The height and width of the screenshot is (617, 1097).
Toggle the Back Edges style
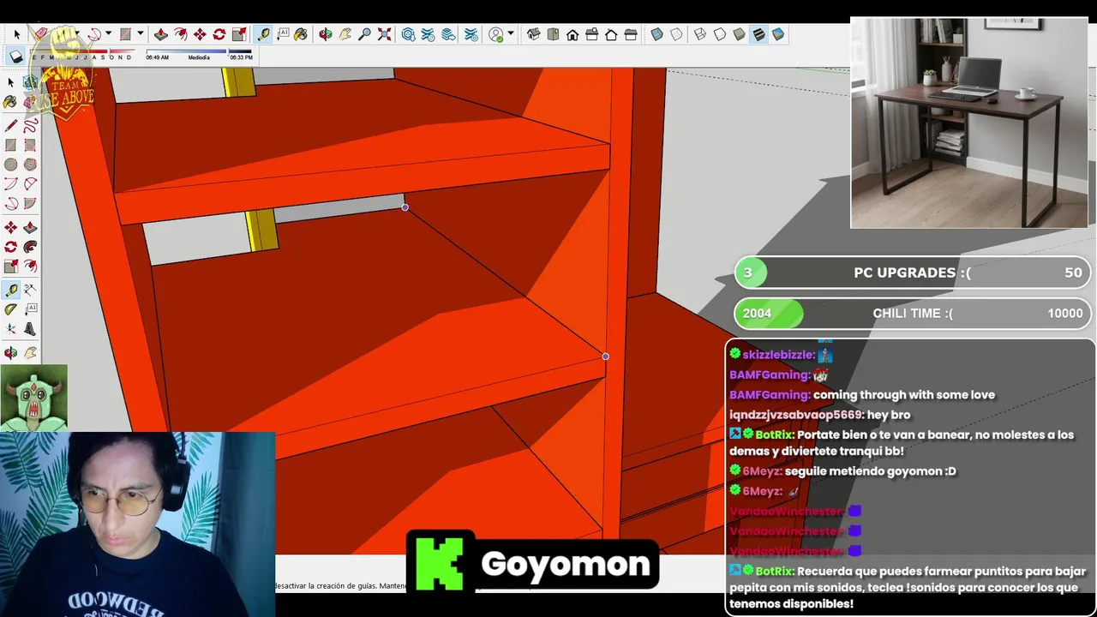coord(676,34)
